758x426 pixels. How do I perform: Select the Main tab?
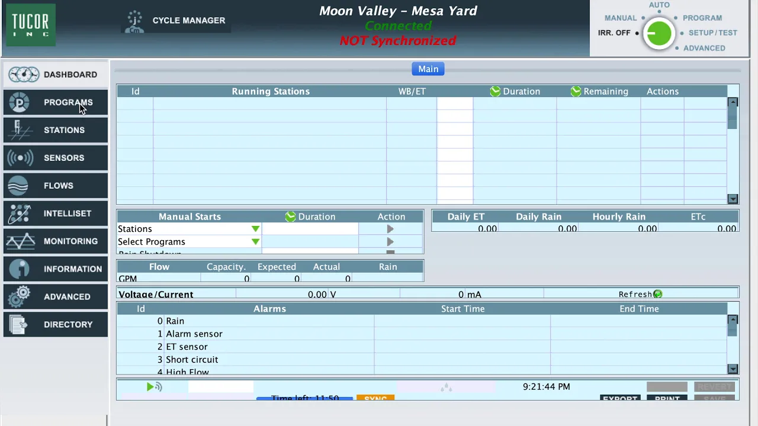[428, 69]
